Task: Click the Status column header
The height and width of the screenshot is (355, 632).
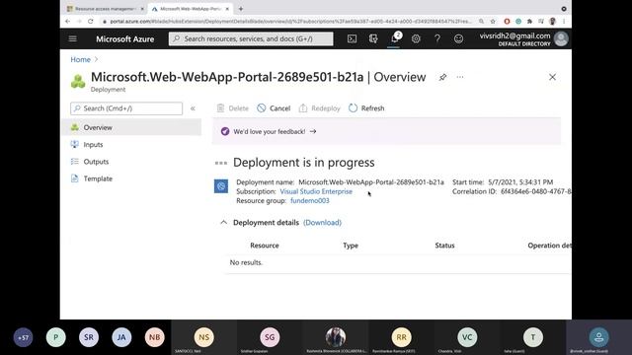Action: click(x=444, y=246)
